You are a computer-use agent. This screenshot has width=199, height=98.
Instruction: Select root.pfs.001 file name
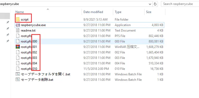(x=29, y=47)
